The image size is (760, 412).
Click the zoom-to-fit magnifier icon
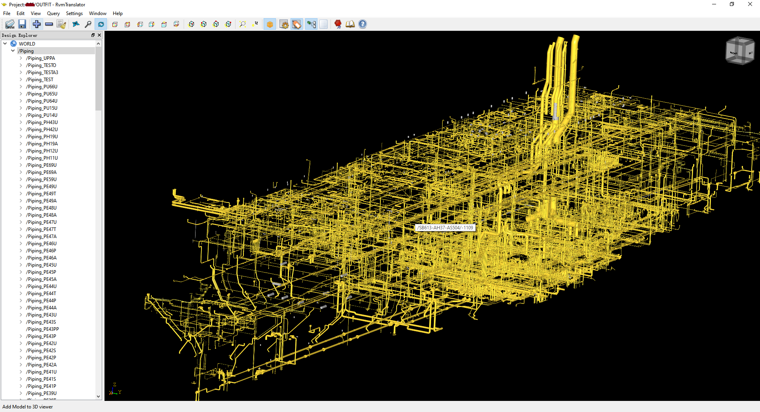(x=243, y=24)
